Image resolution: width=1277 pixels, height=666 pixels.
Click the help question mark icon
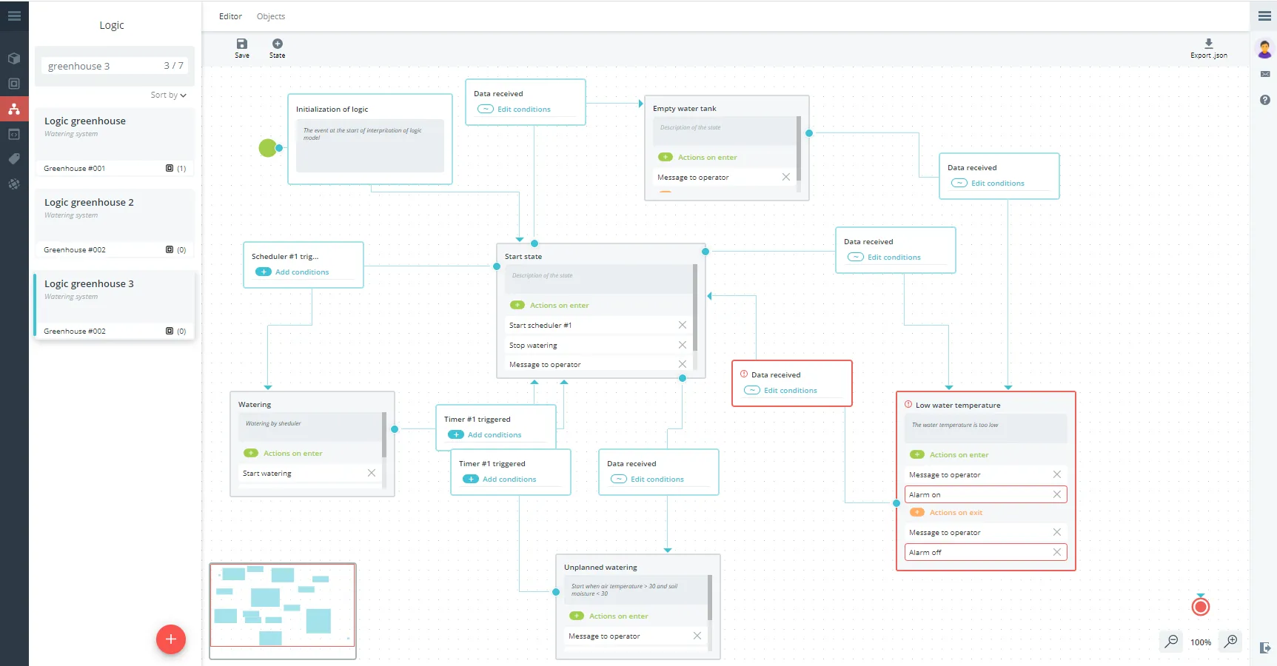pos(1265,100)
